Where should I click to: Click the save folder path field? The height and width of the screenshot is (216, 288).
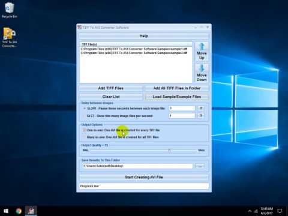[x=137, y=166]
